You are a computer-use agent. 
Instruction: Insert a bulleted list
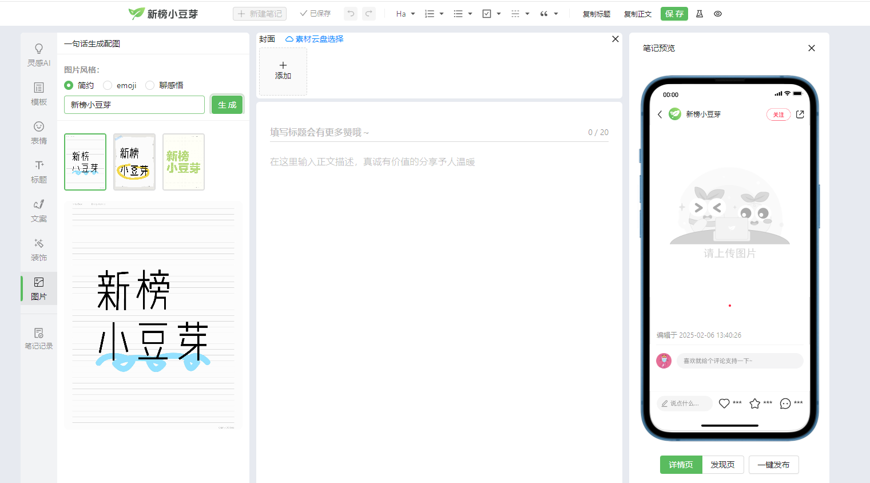pyautogui.click(x=458, y=14)
